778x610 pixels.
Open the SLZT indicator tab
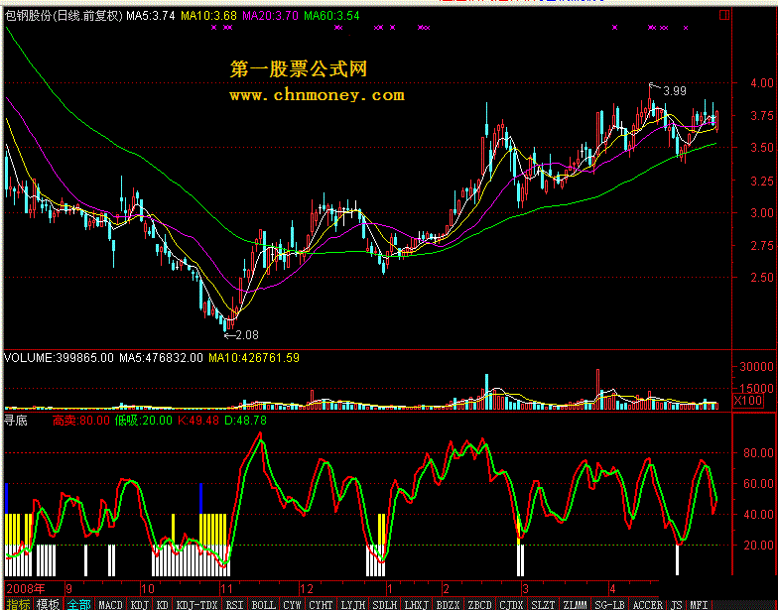point(543,604)
